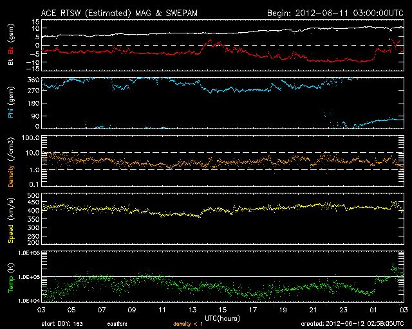This screenshot has width=412, height=329.
Task: Click the green 'Temp (K)' axis label
Action: tap(11, 278)
